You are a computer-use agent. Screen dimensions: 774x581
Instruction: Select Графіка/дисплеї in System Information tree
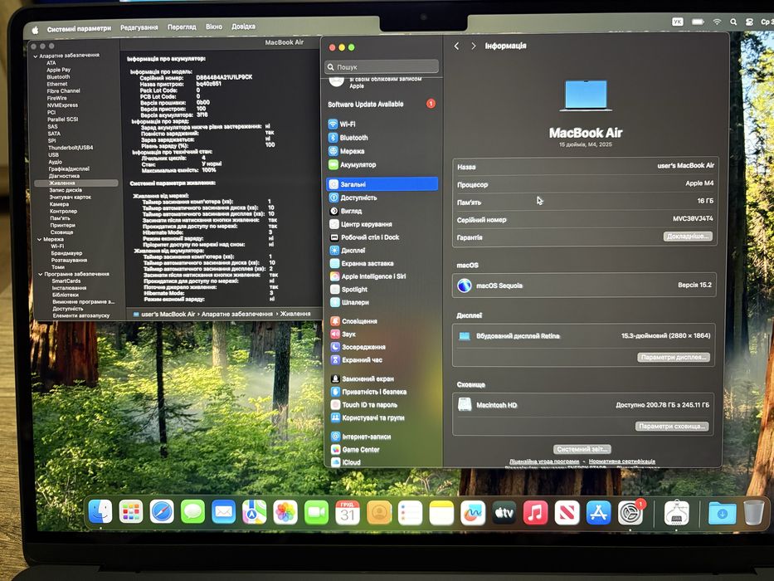point(69,169)
